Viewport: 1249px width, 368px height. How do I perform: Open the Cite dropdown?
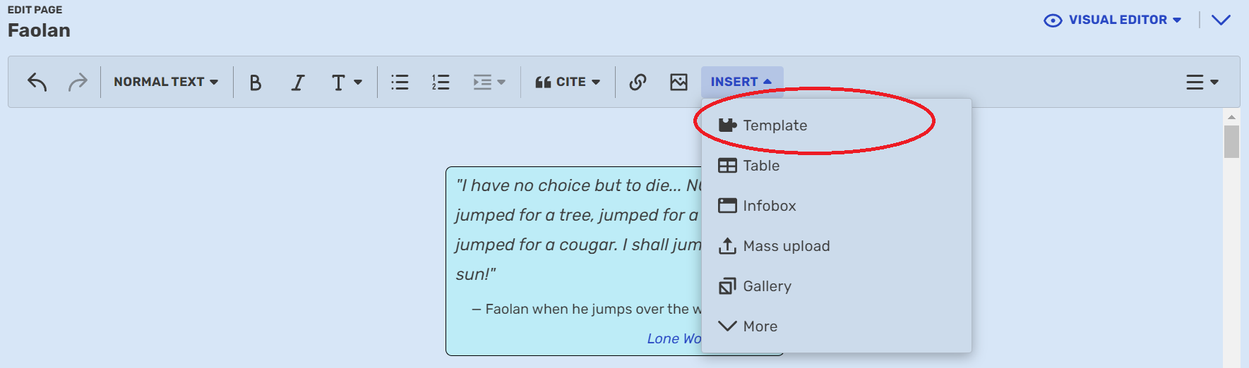tap(568, 82)
